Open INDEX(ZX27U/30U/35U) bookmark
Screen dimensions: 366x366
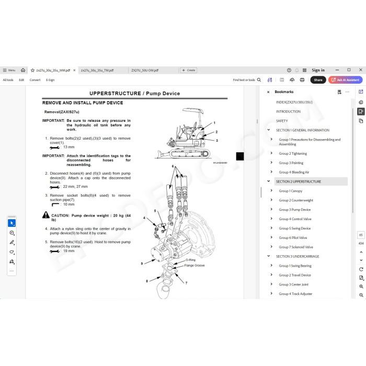(x=294, y=102)
